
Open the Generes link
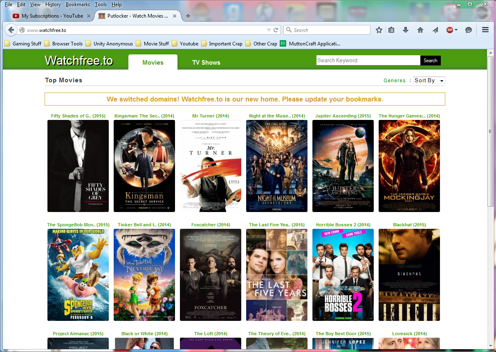tap(395, 81)
